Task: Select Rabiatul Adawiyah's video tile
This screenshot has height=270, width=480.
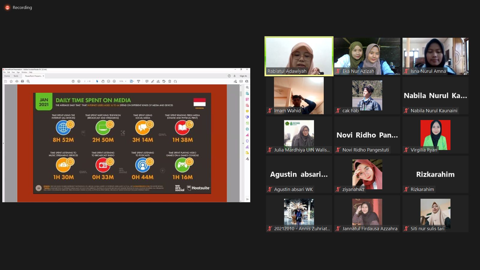Action: [299, 56]
